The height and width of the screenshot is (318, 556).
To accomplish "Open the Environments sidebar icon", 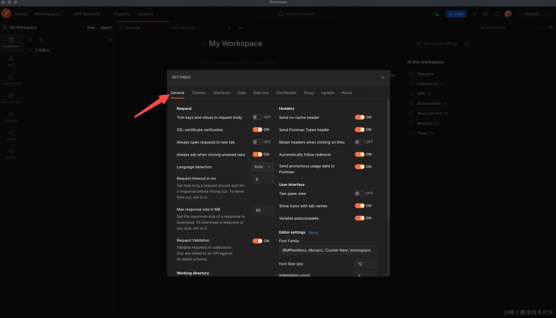I will pyautogui.click(x=11, y=79).
